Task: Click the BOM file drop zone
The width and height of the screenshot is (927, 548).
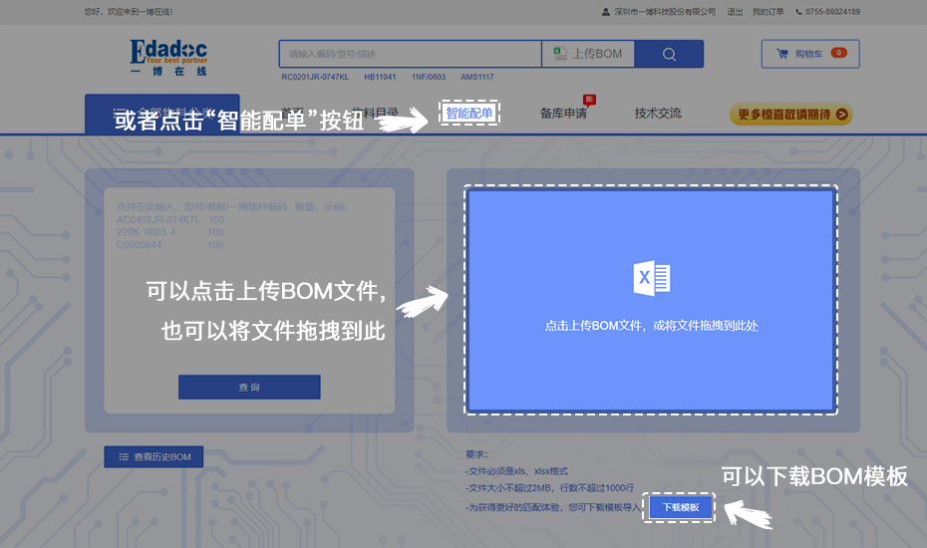Action: [x=651, y=300]
